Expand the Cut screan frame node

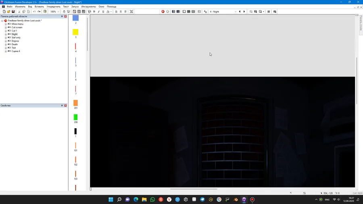(x=6, y=27)
